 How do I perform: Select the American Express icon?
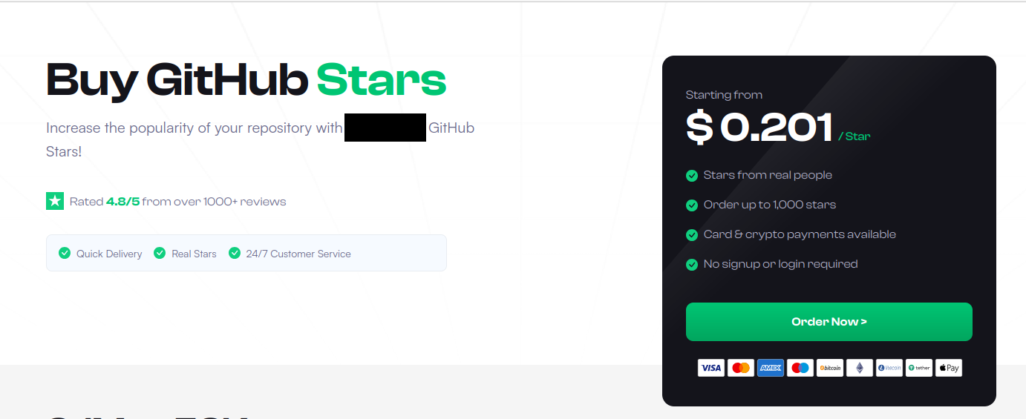click(x=770, y=368)
